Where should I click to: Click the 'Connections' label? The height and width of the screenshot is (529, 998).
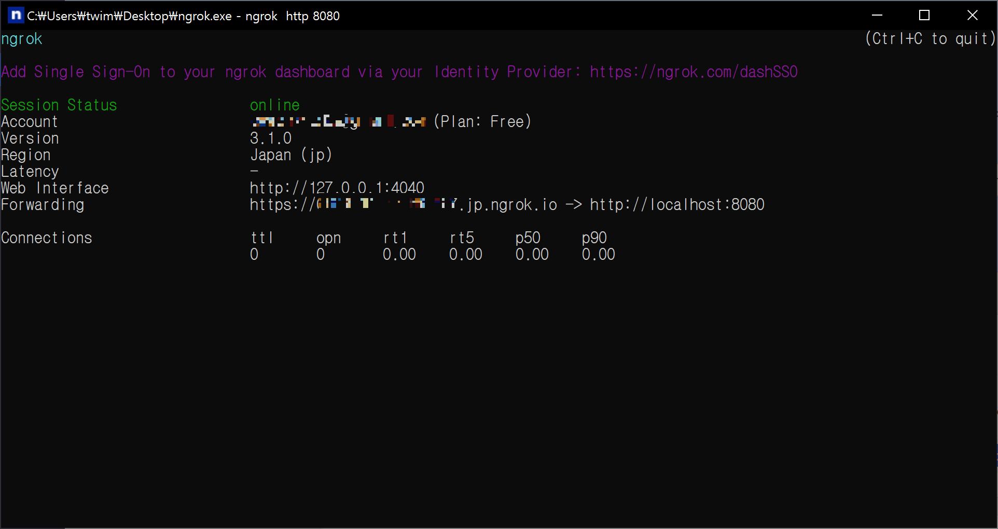tap(47, 238)
